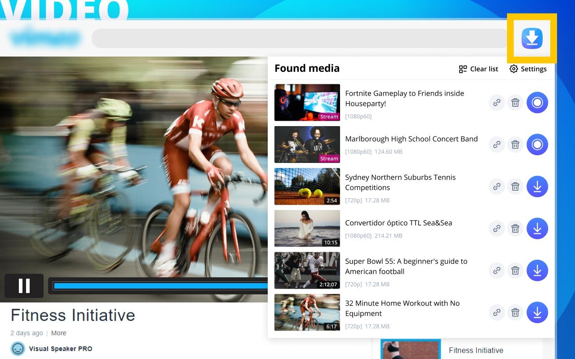Screen dimensions: 575x359
Task: Expand the More options under Fitness Initiative
Action: point(58,333)
